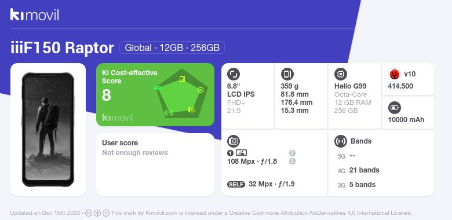The width and height of the screenshot is (452, 220).
Task: Select camera number 2 indicator
Action: point(292,153)
